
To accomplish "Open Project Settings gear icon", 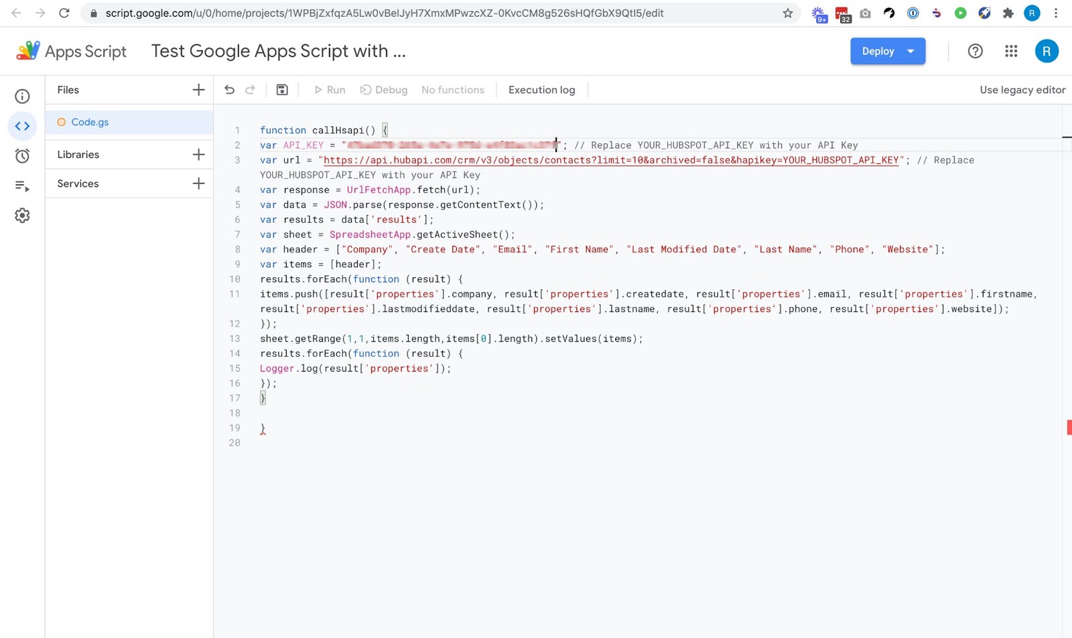I will tap(22, 216).
